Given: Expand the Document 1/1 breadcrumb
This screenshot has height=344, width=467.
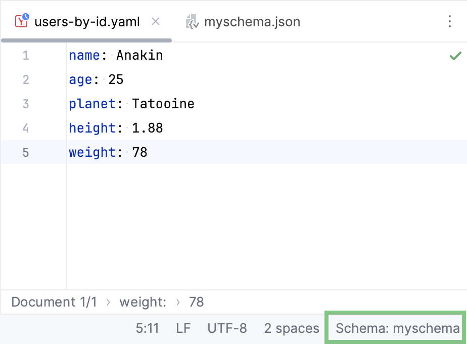Looking at the screenshot, I should coord(54,302).
